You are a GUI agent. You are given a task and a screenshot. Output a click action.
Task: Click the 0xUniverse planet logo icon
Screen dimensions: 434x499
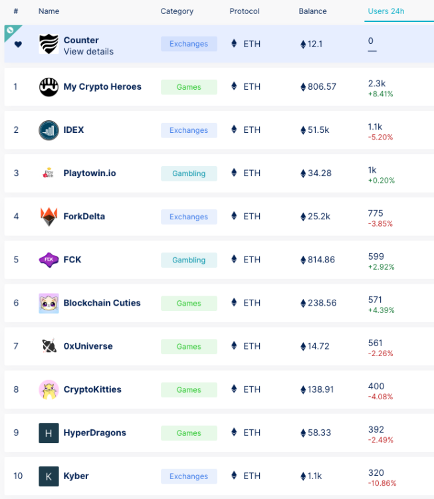49,346
